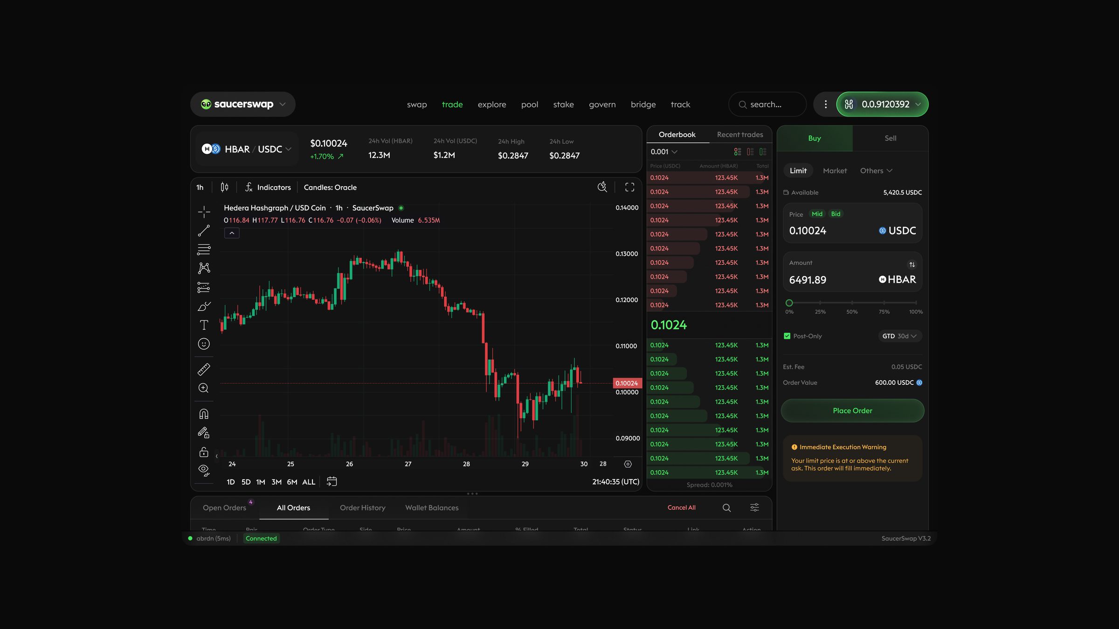Select the brush drawing tool

[x=204, y=306]
